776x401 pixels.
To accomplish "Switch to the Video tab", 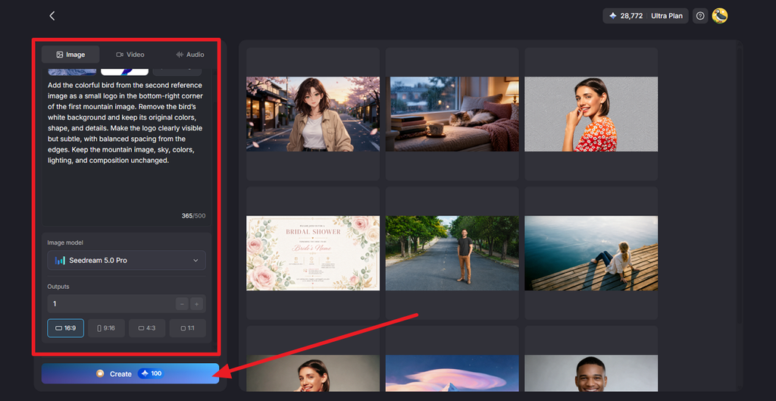I will 130,55.
